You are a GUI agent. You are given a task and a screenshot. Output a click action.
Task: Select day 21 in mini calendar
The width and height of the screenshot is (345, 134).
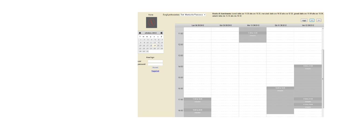(x=161, y=46)
